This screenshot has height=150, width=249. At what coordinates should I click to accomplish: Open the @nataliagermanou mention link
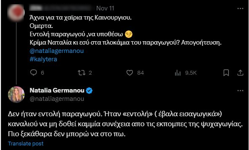[56, 51]
